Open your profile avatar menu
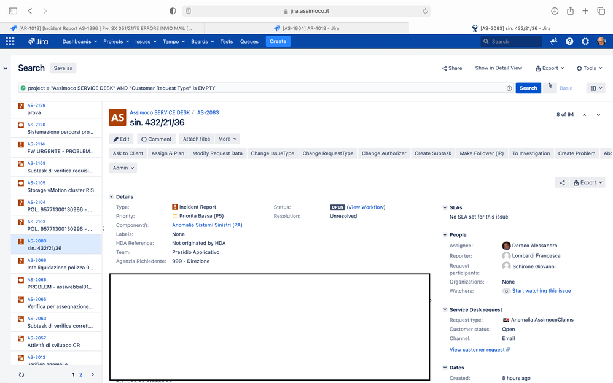The width and height of the screenshot is (613, 383). click(x=602, y=41)
